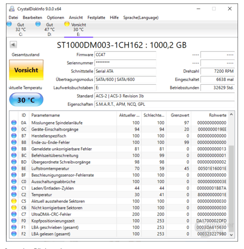Click status icon of Luftstromtemperatur row

(x=14, y=168)
